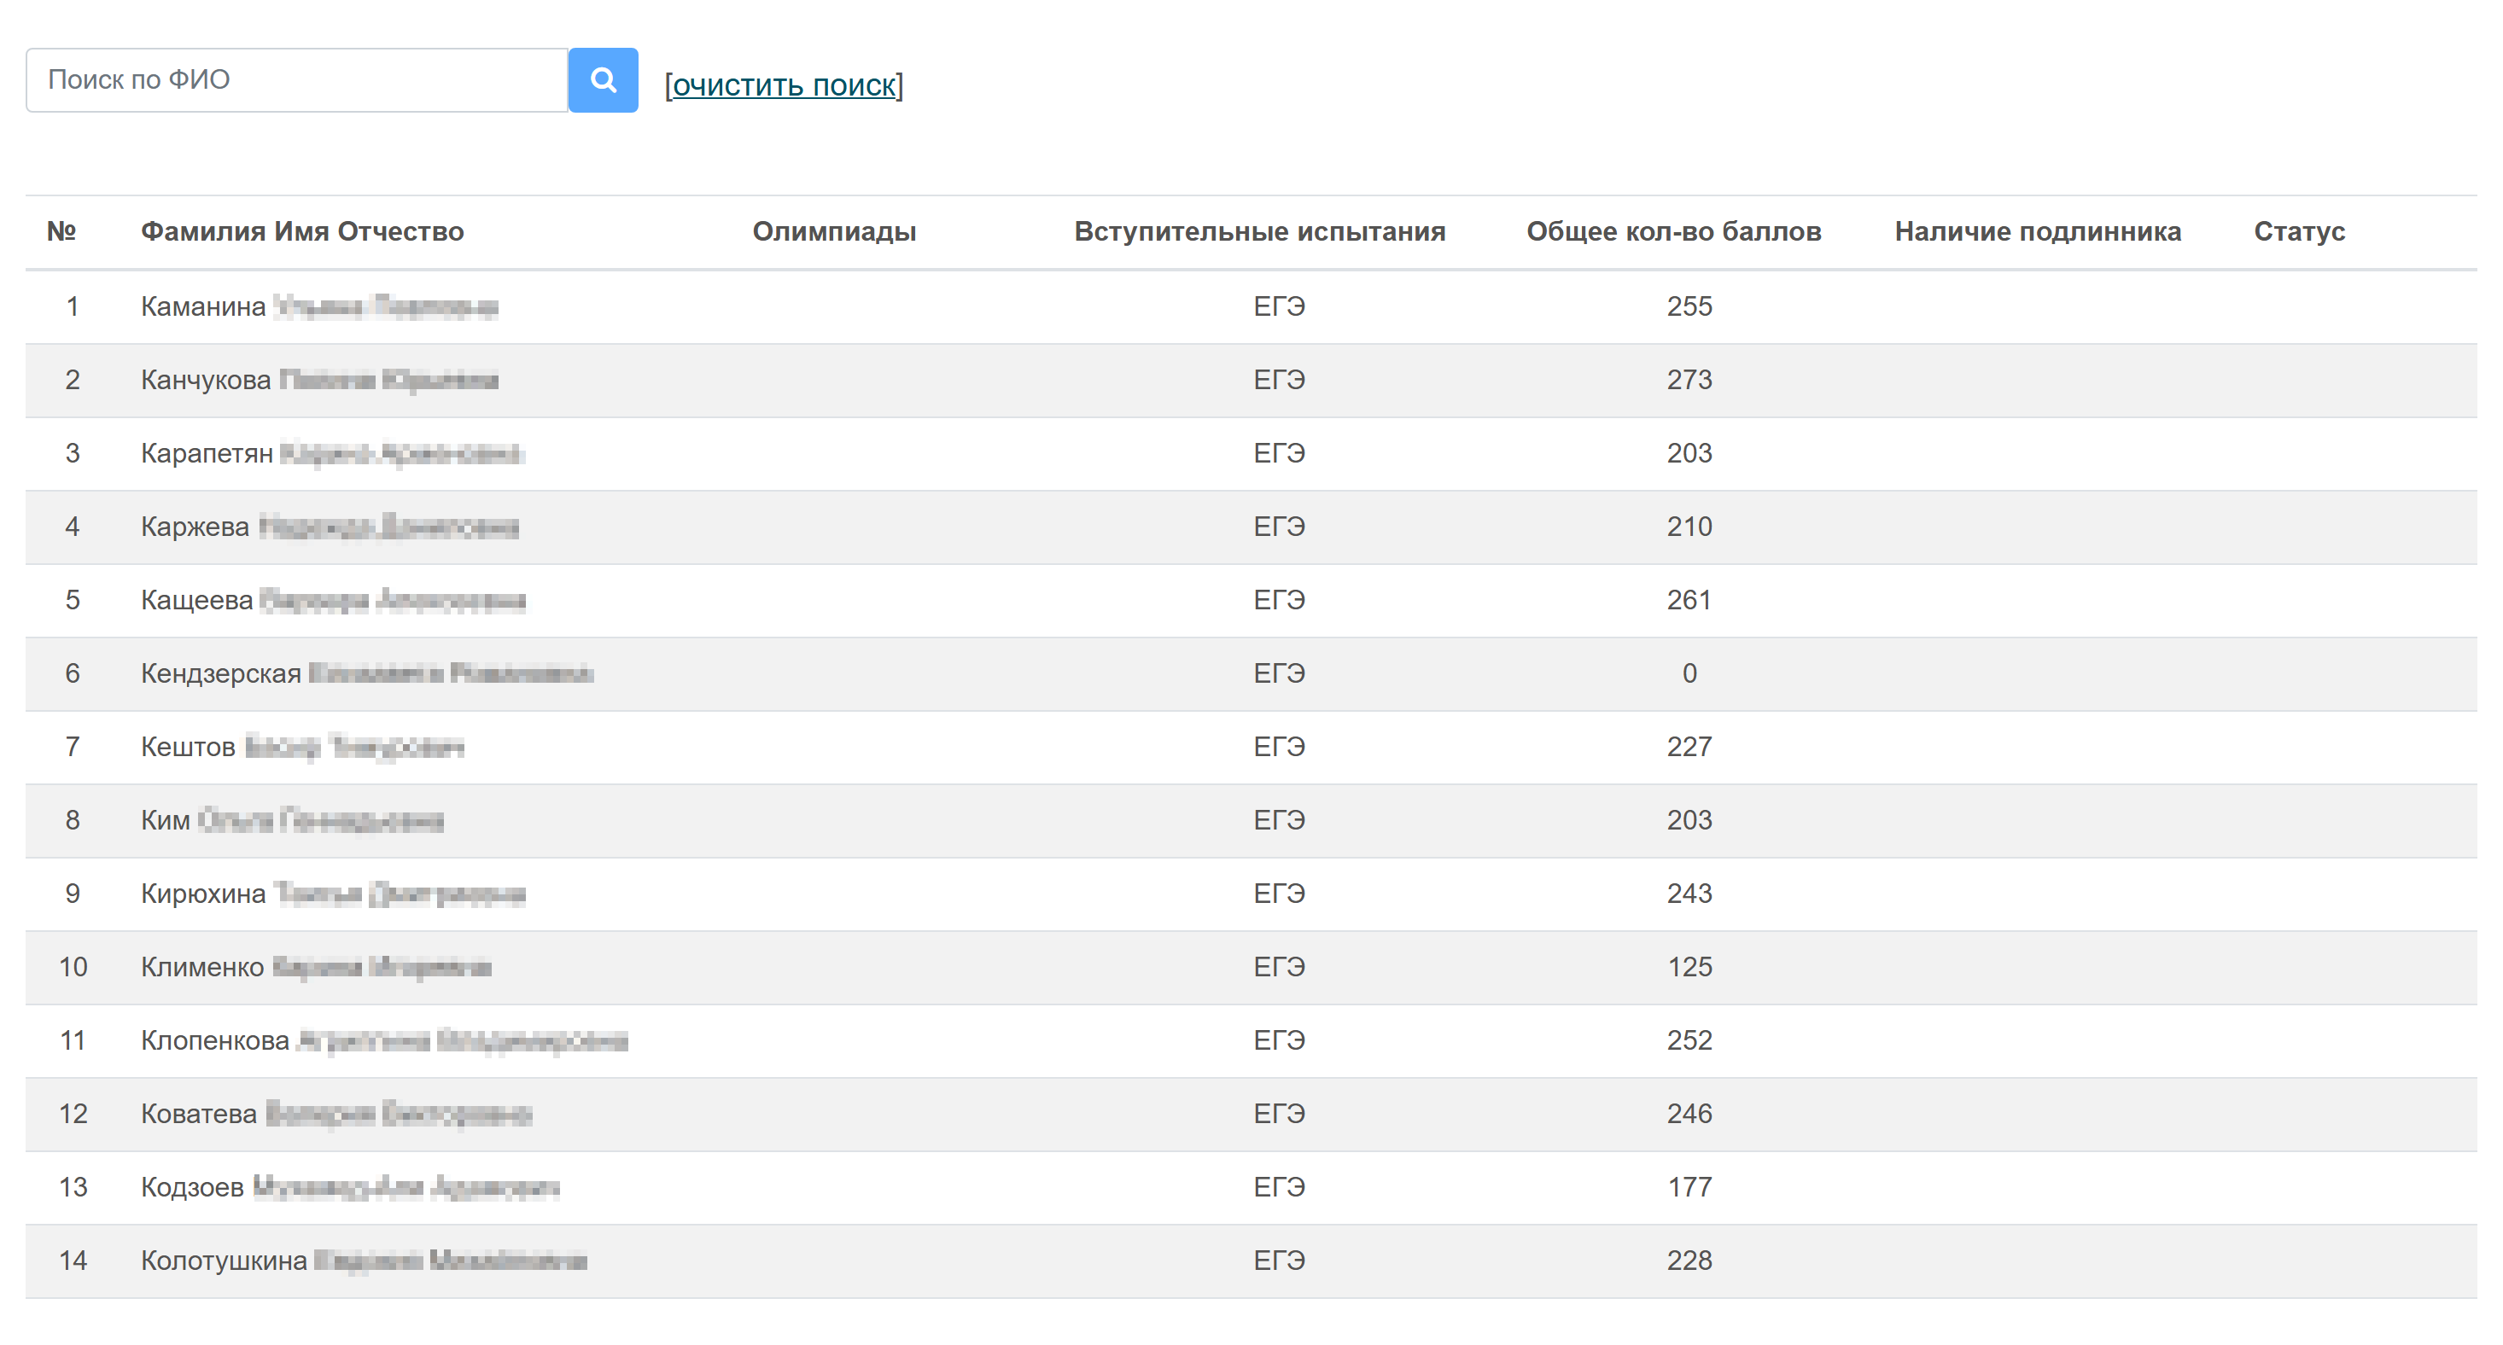This screenshot has width=2503, height=1345.
Task: Click score 255 in Каманина row
Action: coord(1689,307)
